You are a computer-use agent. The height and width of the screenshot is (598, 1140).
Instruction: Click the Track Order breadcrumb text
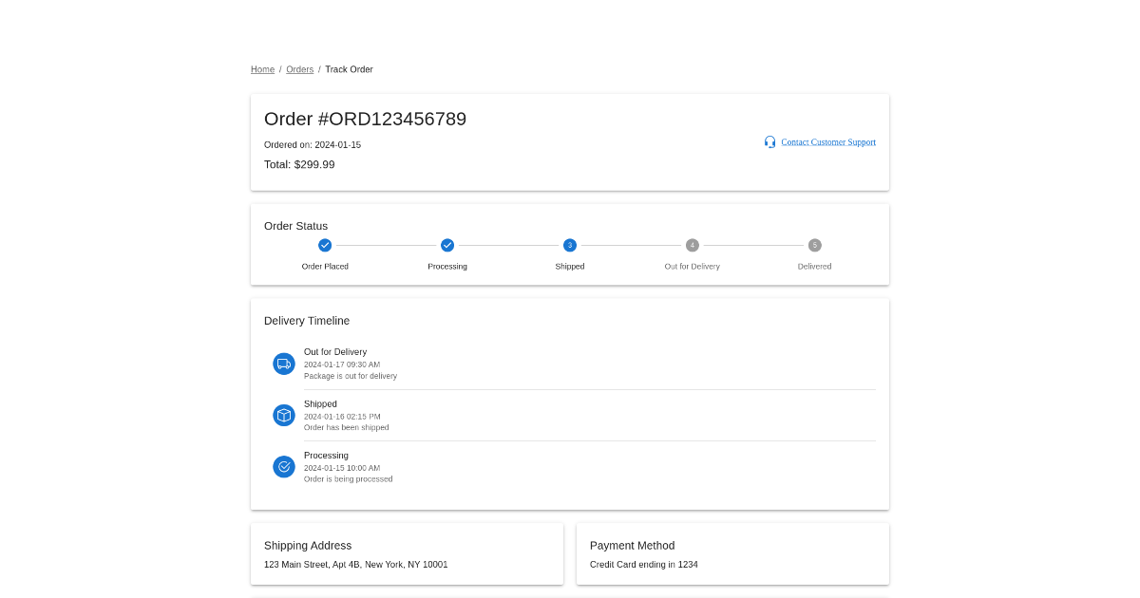pyautogui.click(x=349, y=69)
